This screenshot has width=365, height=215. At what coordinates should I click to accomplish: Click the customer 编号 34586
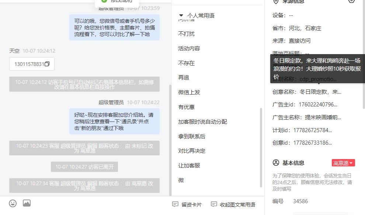pos(300,201)
